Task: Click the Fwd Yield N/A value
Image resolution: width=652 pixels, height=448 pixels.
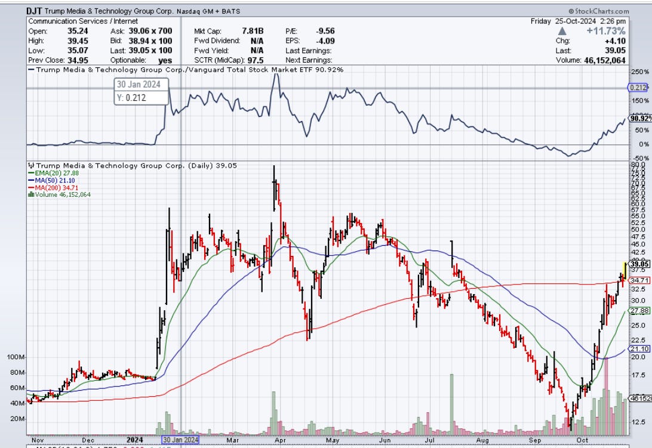Action: click(x=257, y=51)
